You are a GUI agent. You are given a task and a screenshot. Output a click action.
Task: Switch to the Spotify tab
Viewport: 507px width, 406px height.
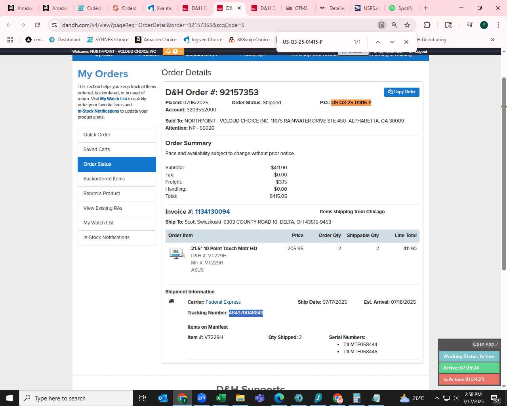point(401,8)
